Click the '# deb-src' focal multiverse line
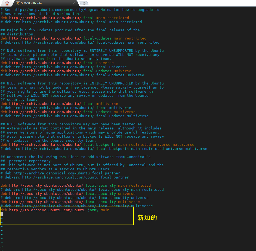 click(66, 108)
